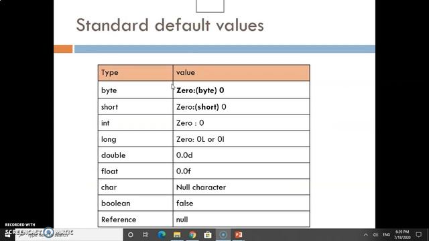The width and height of the screenshot is (429, 241).
Task: Select the 'long' type cell
Action: (x=135, y=139)
